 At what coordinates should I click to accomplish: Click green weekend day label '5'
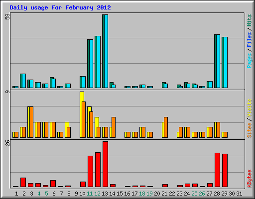click(x=46, y=194)
